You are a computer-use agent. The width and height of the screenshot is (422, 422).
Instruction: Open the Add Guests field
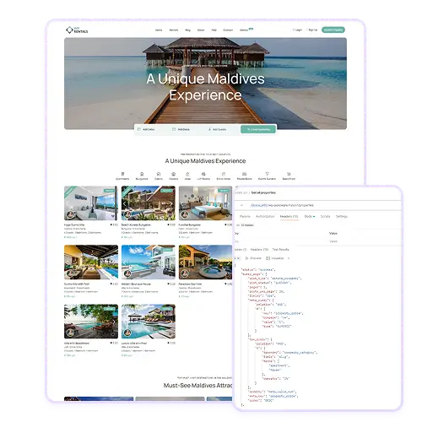point(217,129)
